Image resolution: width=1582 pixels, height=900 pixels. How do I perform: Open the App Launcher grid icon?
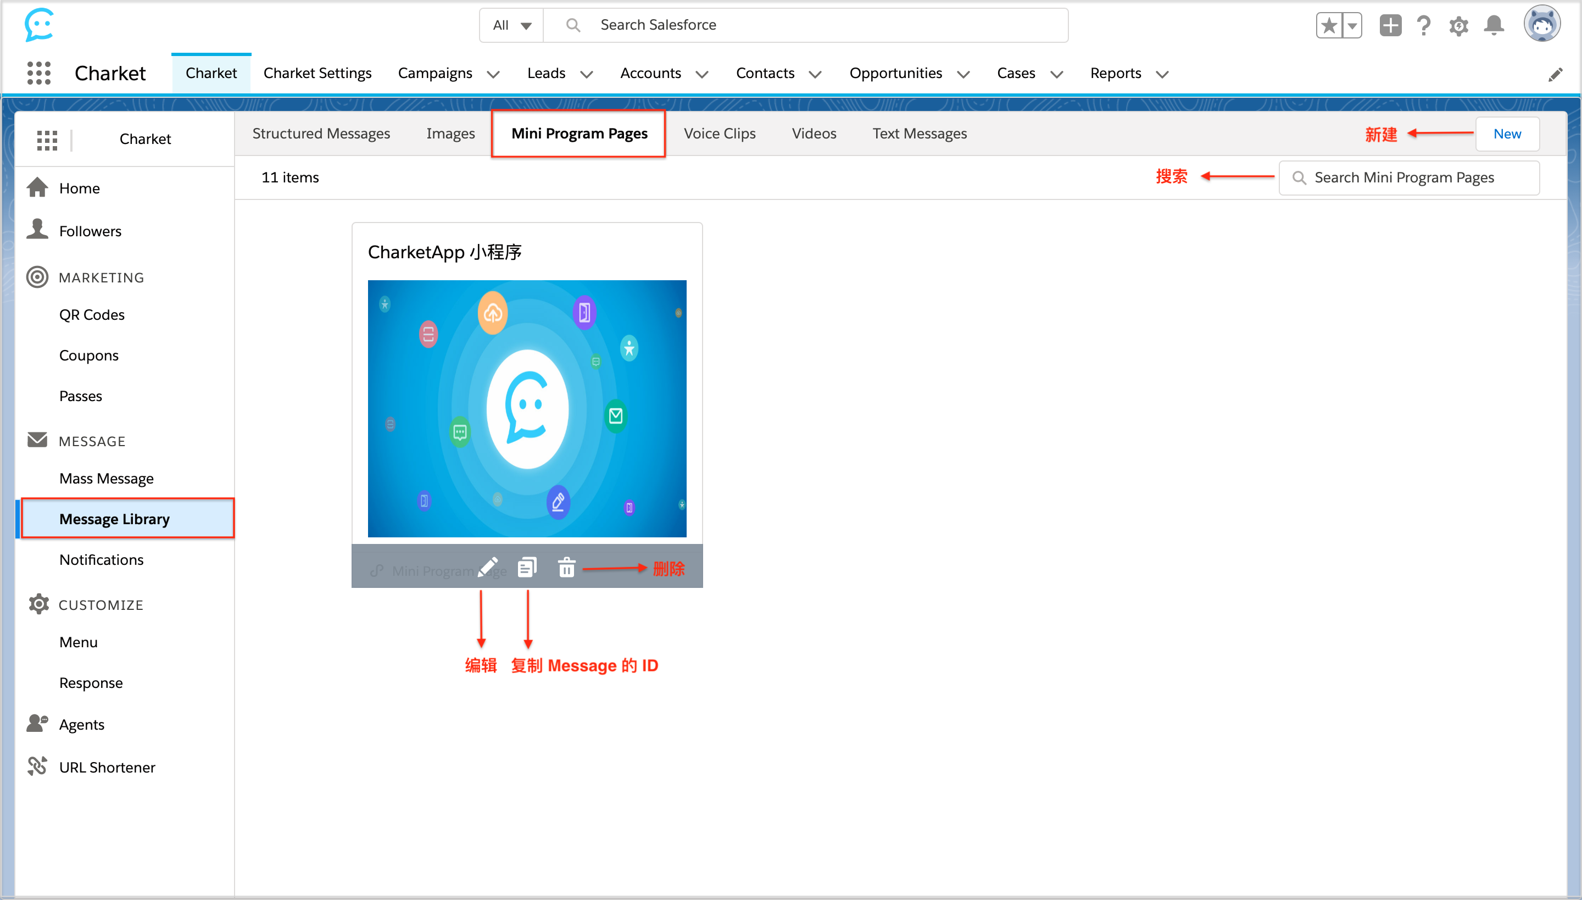click(x=39, y=73)
